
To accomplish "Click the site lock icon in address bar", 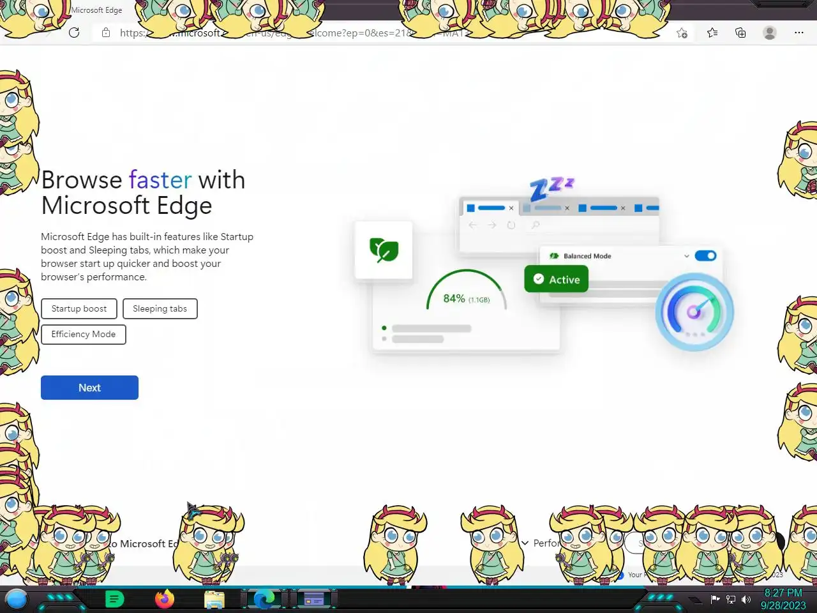I will [106, 33].
